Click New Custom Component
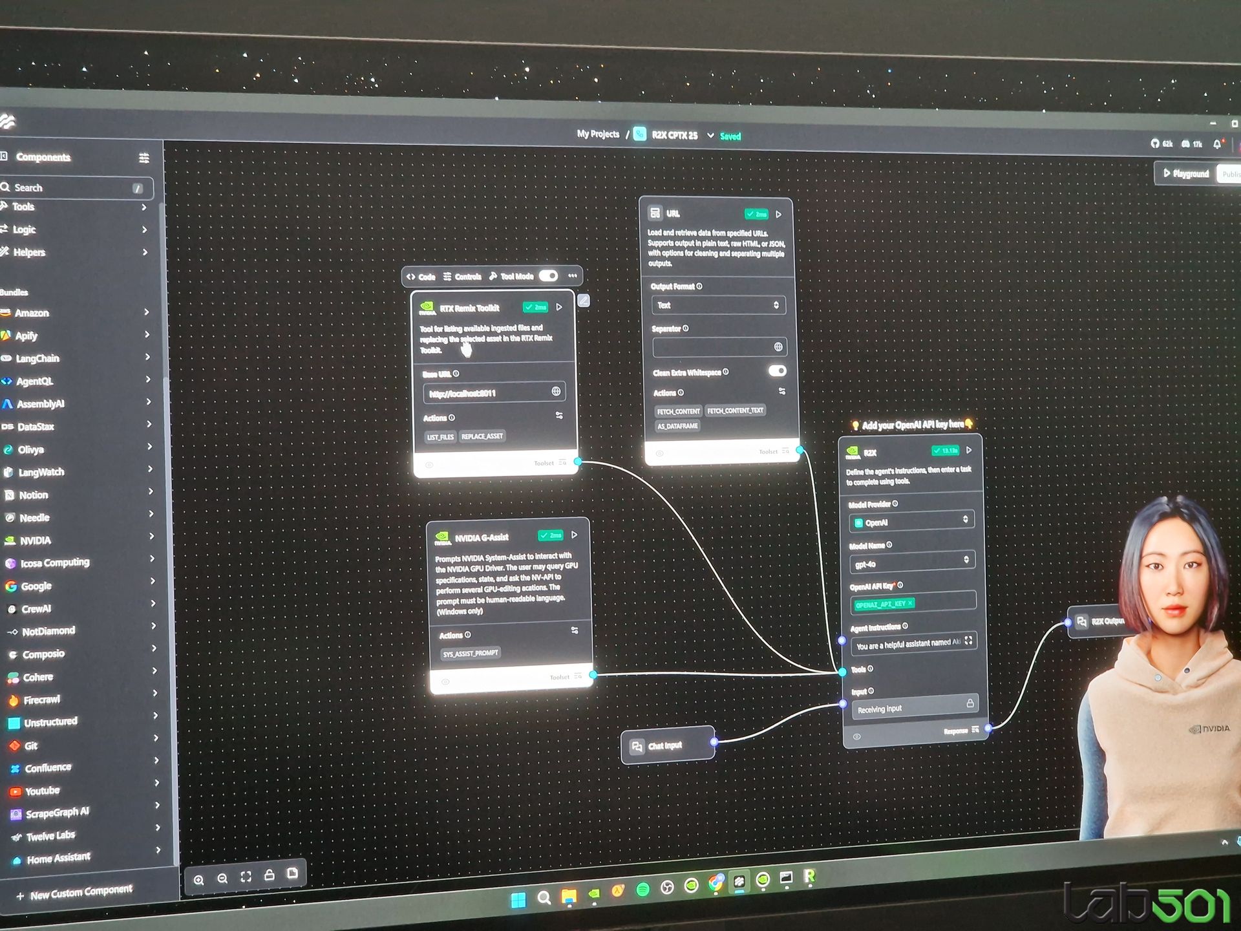This screenshot has width=1241, height=931. click(74, 893)
